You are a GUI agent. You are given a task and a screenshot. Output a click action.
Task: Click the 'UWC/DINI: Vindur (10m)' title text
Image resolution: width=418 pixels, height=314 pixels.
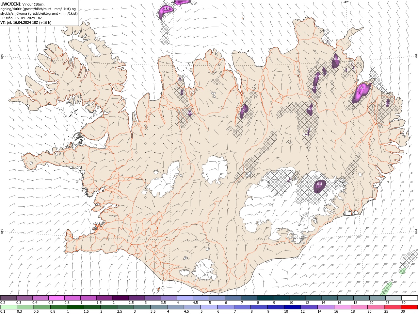tap(22, 4)
